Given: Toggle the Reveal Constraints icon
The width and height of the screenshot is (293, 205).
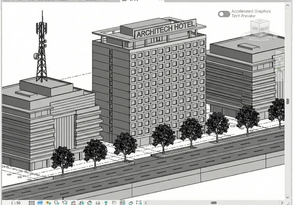Looking at the screenshot, I should 139,203.
